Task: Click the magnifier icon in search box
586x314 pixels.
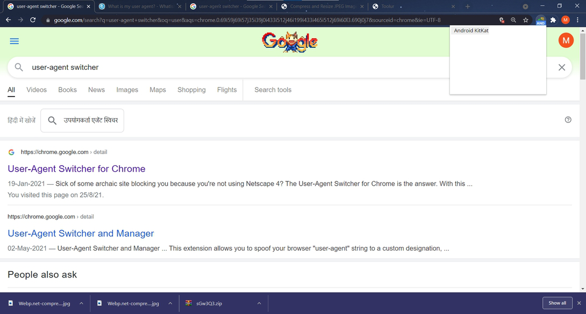Action: pos(19,67)
